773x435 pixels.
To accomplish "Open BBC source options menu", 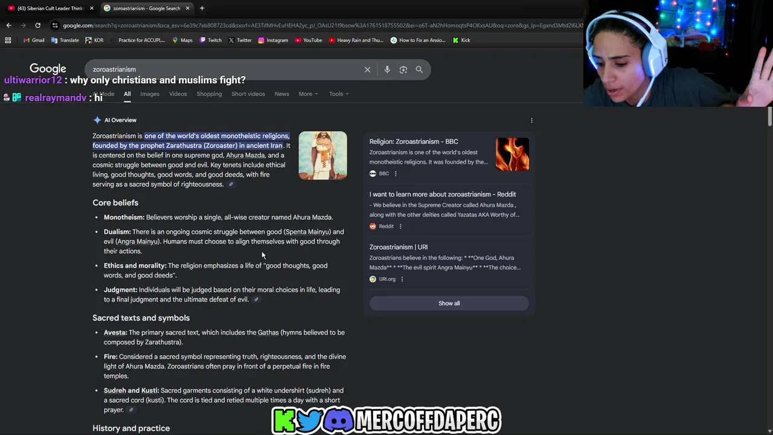I will click(x=396, y=173).
